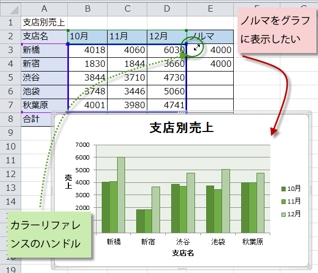Select column D header
This screenshot has height=273, width=318.
tap(167, 9)
